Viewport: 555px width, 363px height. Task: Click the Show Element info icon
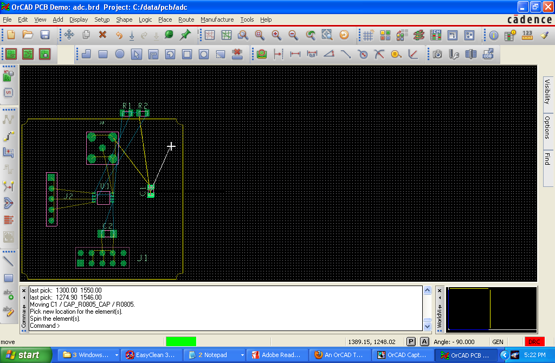(493, 35)
